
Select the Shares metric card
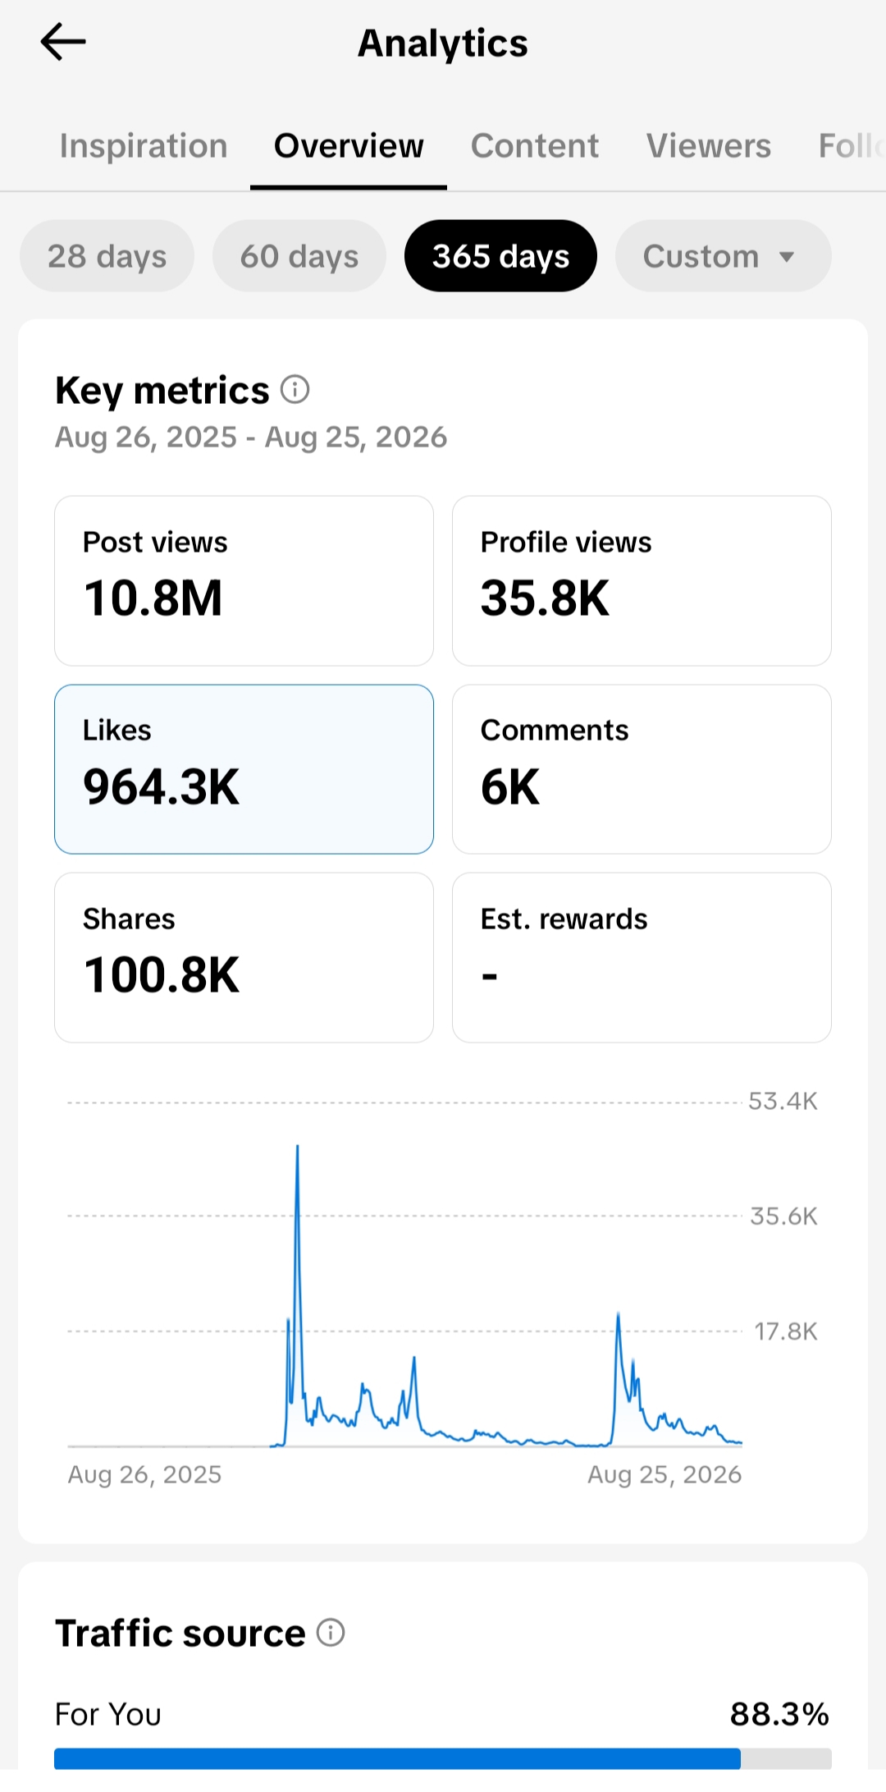coord(244,958)
